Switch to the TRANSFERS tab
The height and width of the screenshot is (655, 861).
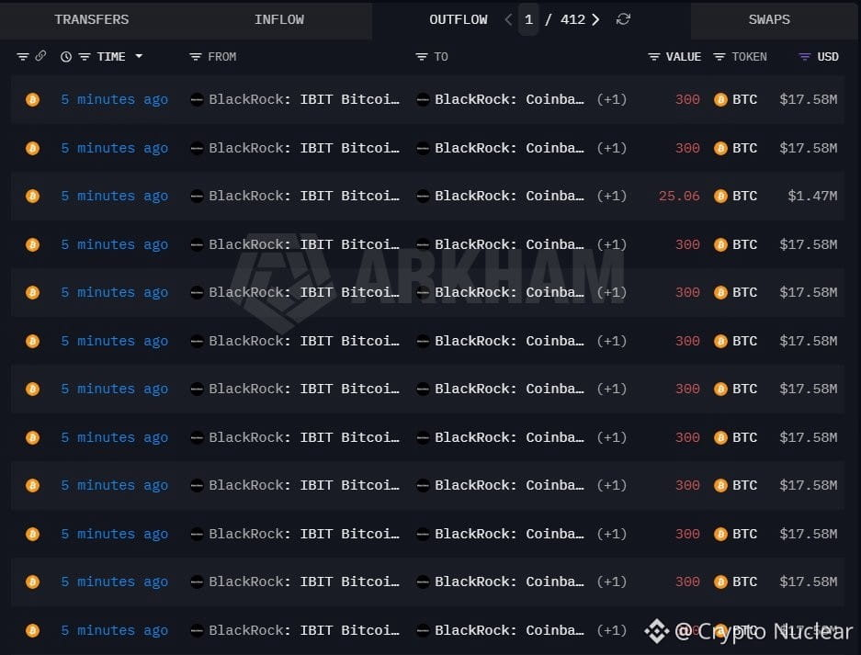coord(92,20)
